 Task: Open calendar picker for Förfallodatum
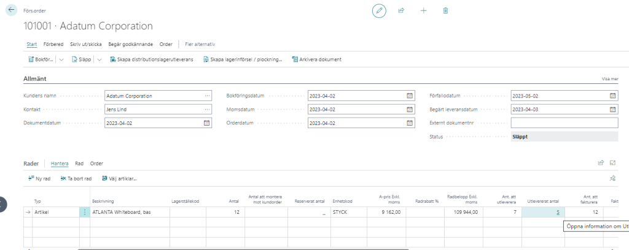tap(612, 96)
